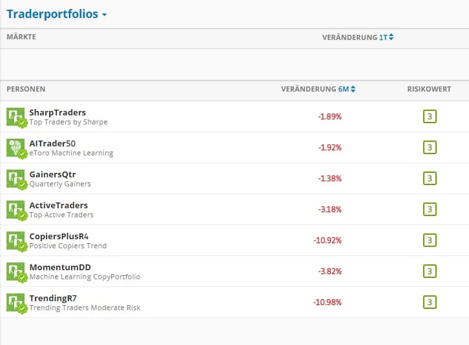Sort by the Risikowert column header
The image size is (469, 345).
[x=429, y=89]
